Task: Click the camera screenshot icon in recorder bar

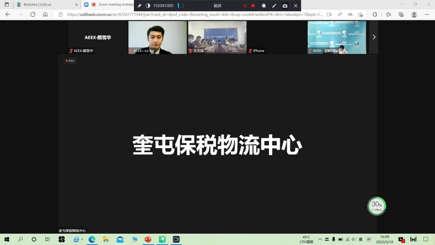Action: click(x=285, y=6)
